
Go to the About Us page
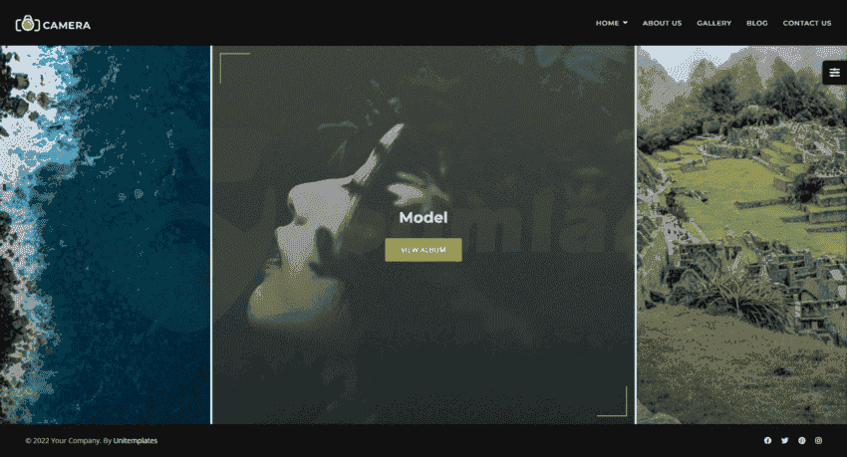(662, 23)
